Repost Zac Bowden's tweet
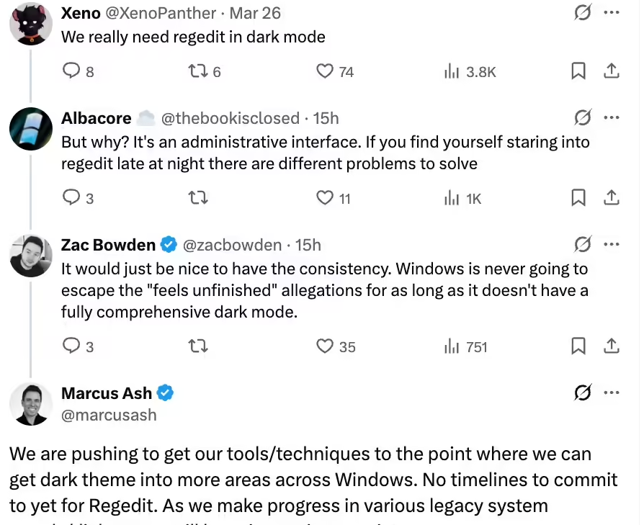 pos(197,346)
